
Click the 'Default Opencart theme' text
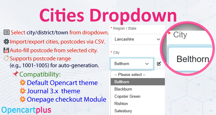pyautogui.click(x=62, y=83)
